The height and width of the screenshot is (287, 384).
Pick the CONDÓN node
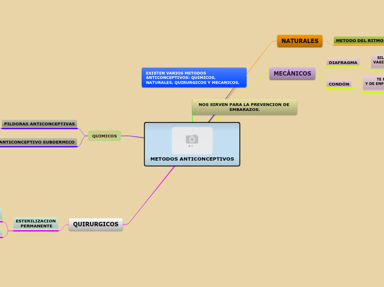339,84
